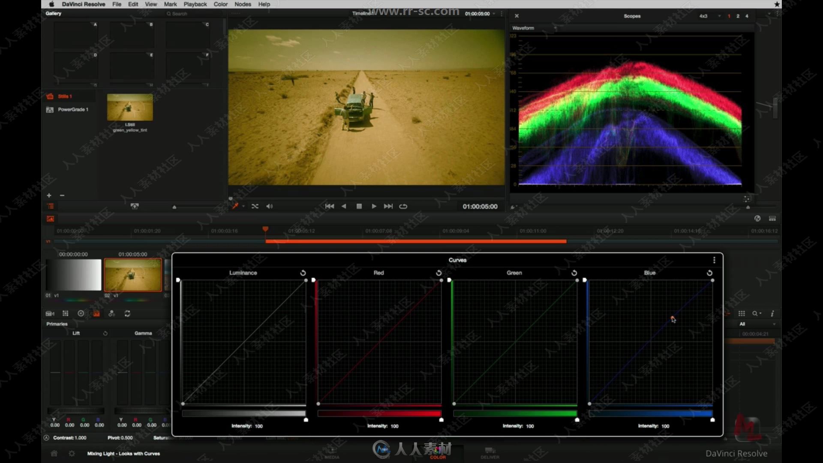This screenshot has width=823, height=463.
Task: Close the Scopes panel
Action: point(517,16)
